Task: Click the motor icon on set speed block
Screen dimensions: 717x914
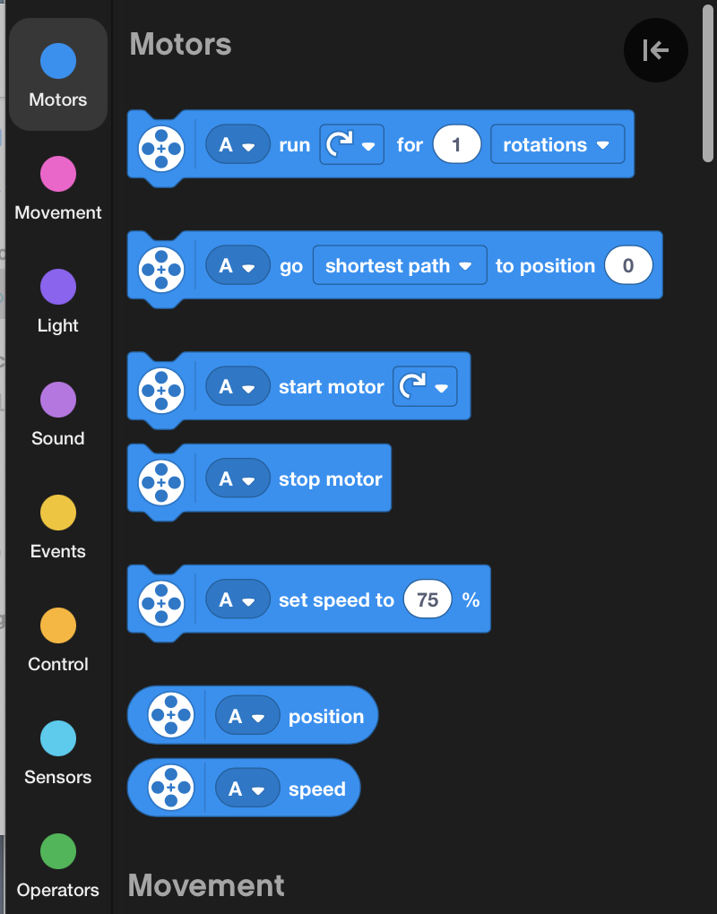Action: click(161, 600)
